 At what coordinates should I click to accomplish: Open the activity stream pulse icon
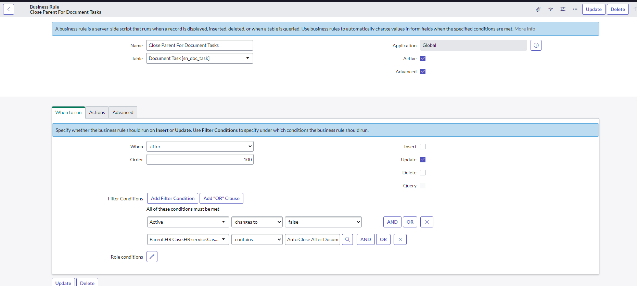[550, 9]
